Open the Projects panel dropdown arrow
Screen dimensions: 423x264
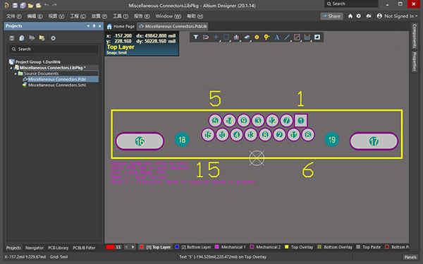pyautogui.click(x=88, y=26)
